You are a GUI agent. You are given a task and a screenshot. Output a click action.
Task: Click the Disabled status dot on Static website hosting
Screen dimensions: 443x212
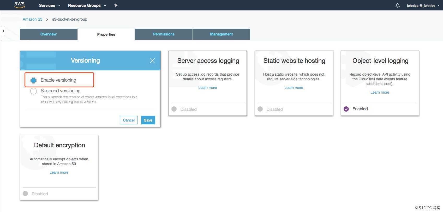pyautogui.click(x=260, y=109)
